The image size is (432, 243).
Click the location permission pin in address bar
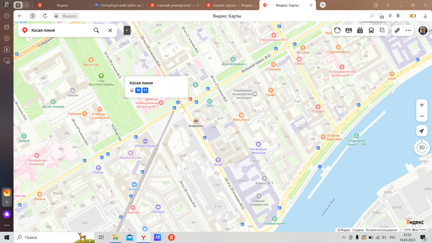coord(390,16)
